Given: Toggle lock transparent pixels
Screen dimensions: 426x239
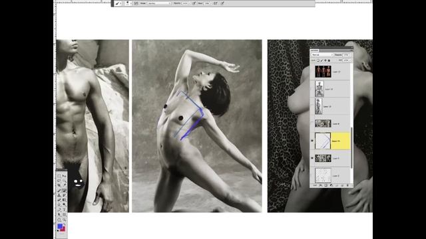Looking at the screenshot, I should coord(318,60).
